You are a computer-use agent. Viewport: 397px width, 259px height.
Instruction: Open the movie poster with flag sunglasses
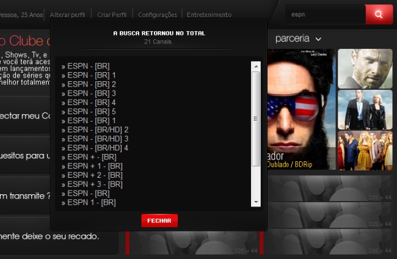point(301,109)
